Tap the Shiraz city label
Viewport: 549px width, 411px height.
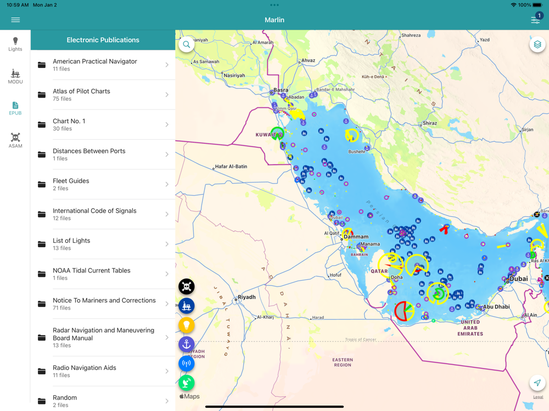click(430, 123)
